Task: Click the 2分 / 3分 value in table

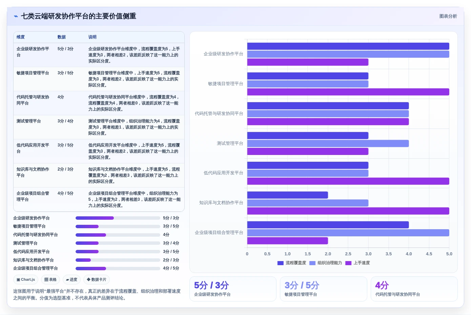Action: click(x=65, y=169)
